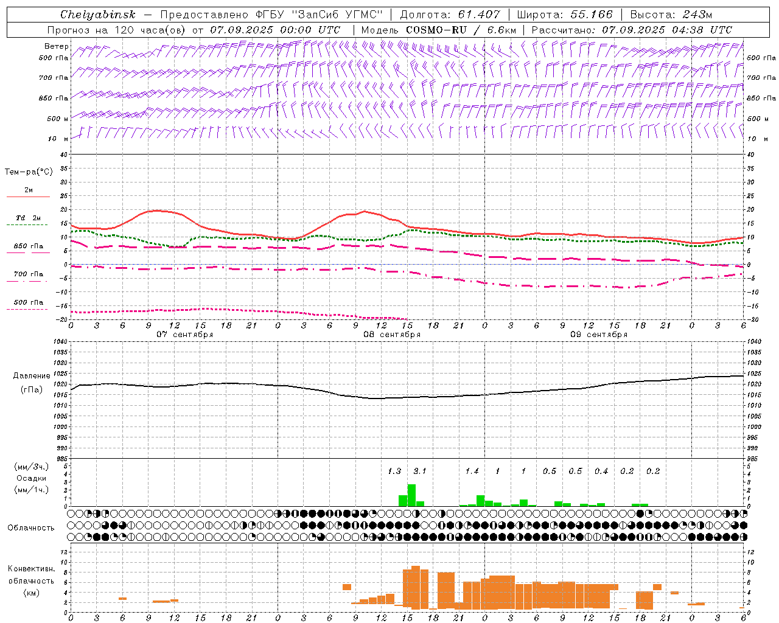Click the Ветер wind panel label
779x623 pixels.
57,46
